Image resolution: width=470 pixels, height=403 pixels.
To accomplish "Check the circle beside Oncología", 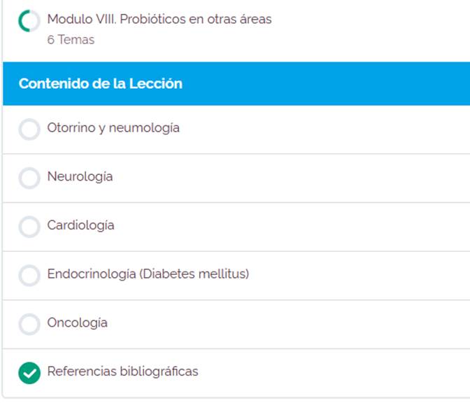I will [x=29, y=325].
